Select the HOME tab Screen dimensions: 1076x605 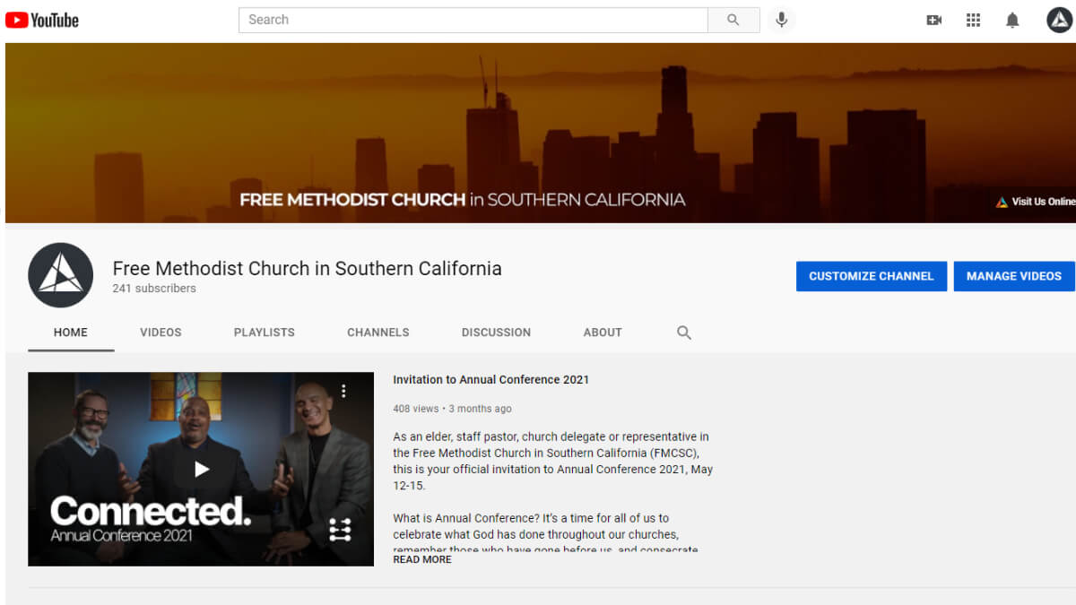tap(71, 333)
